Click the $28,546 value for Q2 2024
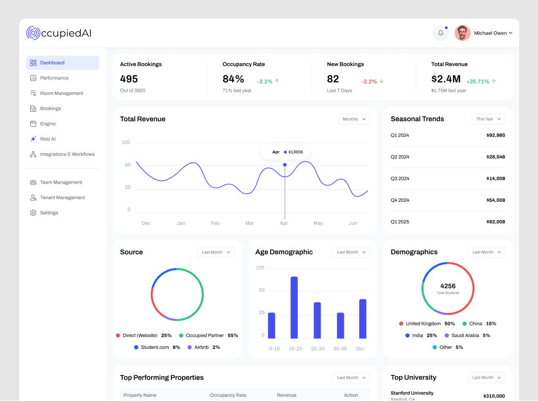 coord(496,157)
